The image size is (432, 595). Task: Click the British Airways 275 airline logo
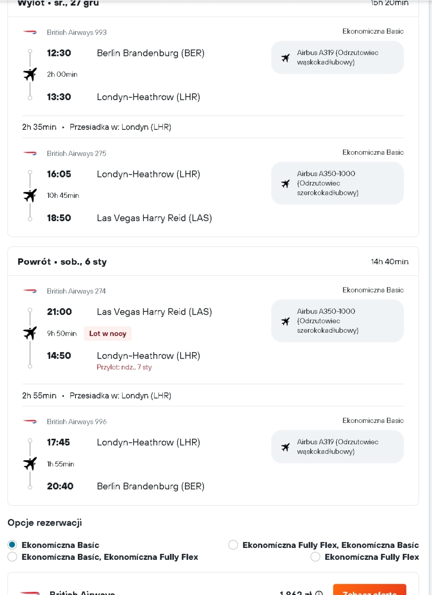coord(30,153)
